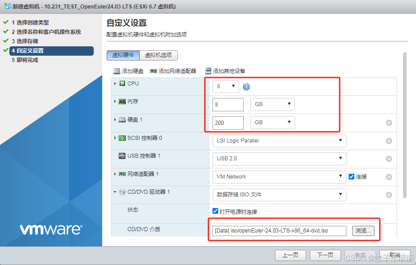This screenshot has height=265, width=416.
Task: Open the datastore ISO file (数据存储 ISO 文件) dropdown
Action: [x=279, y=195]
